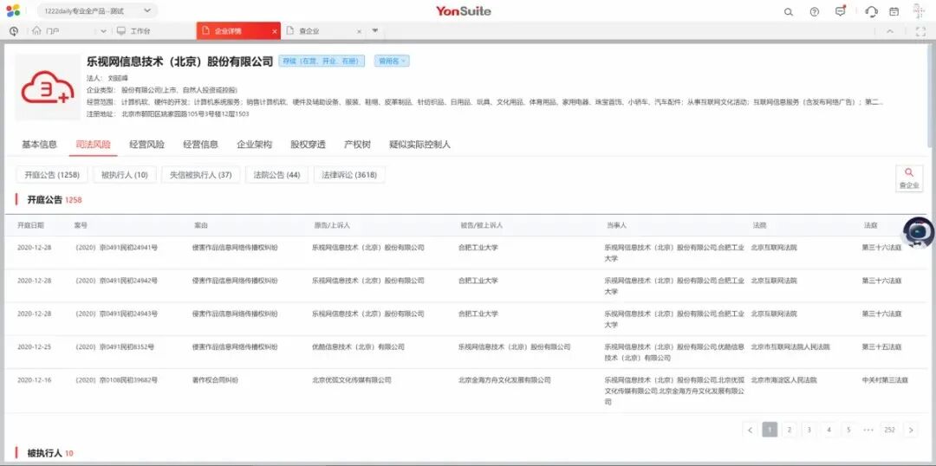Toggle fullscreen with the expand icon
Screen dimensions: 936x466
coord(920,32)
